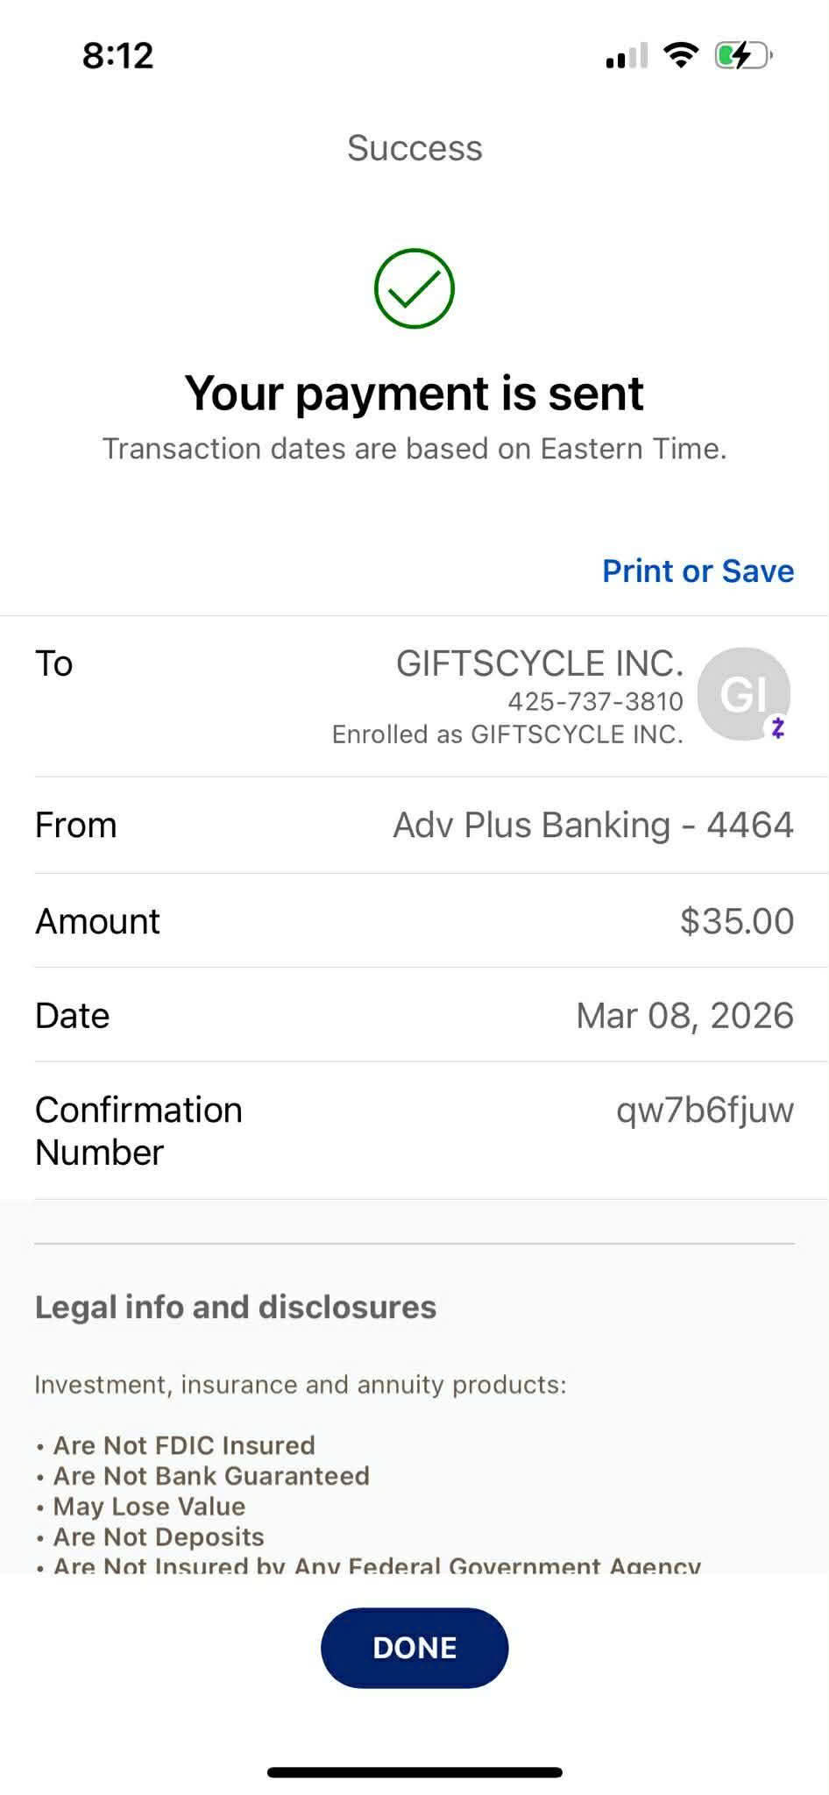Tap the phone number 425-737-3810

[x=595, y=701]
